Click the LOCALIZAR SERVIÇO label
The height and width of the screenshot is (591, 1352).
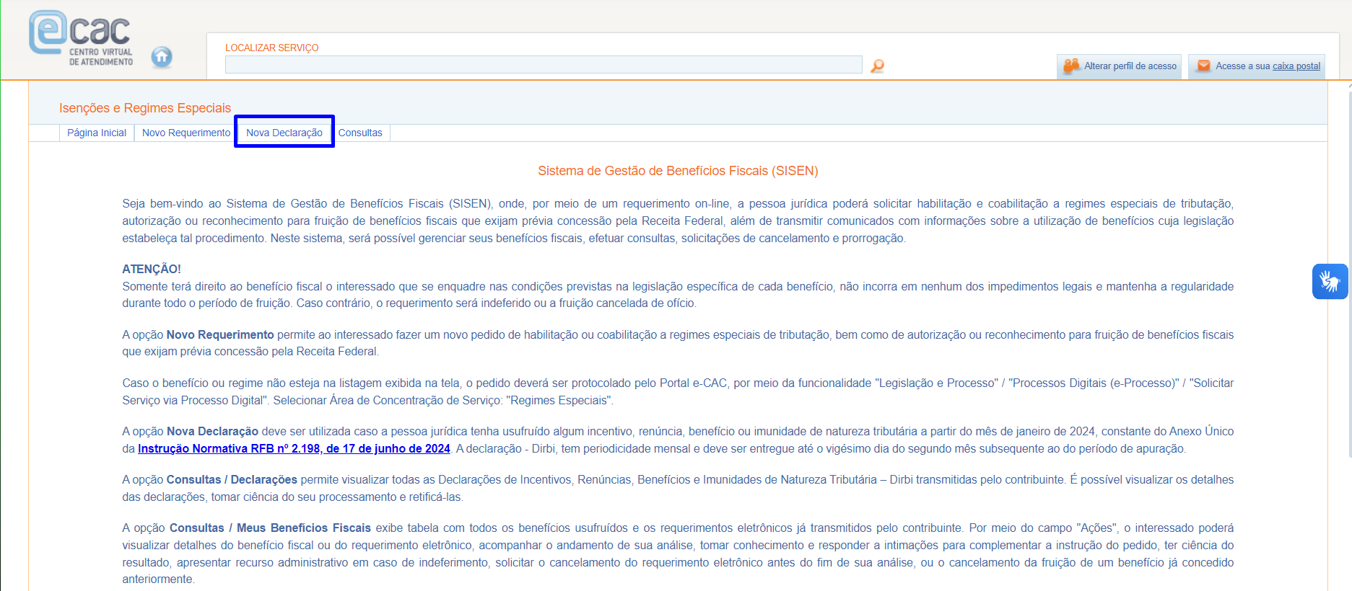coord(271,48)
